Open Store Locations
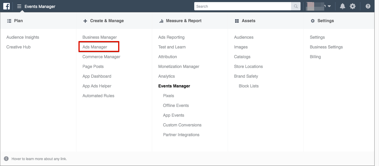The width and height of the screenshot is (379, 166). click(x=248, y=66)
